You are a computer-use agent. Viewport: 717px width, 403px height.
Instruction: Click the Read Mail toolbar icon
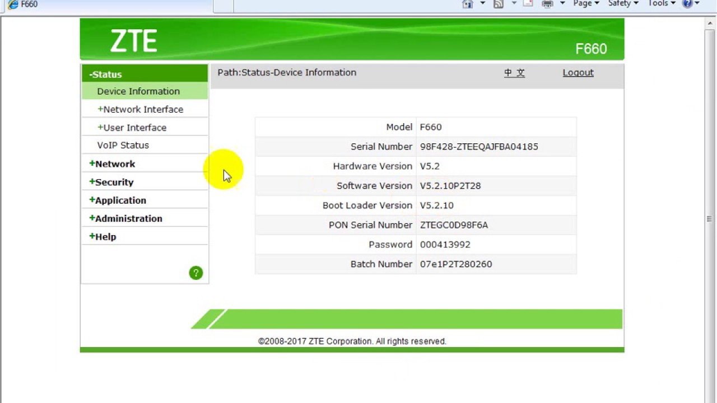[x=528, y=3]
